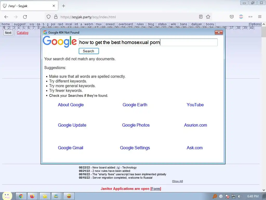
Task: Click the Start button face icon
Action: [x=7, y=196]
